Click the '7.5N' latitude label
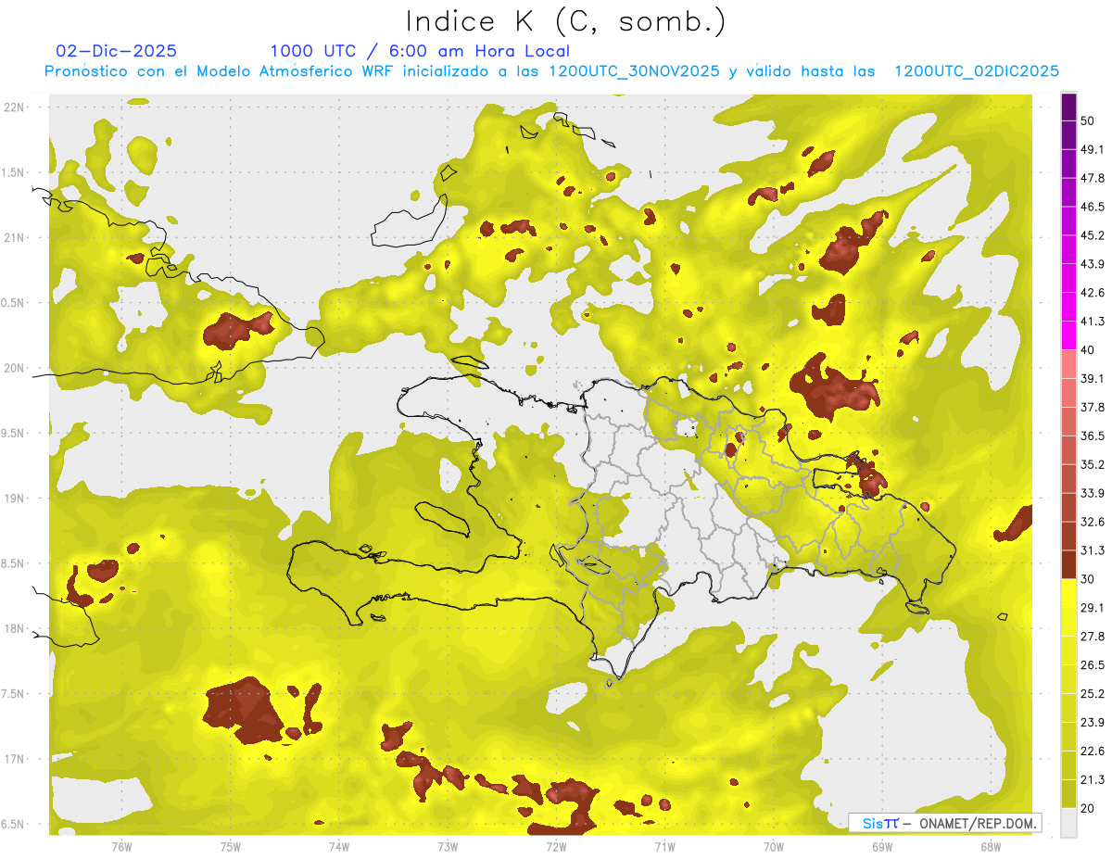The image size is (1112, 859). (x=15, y=694)
